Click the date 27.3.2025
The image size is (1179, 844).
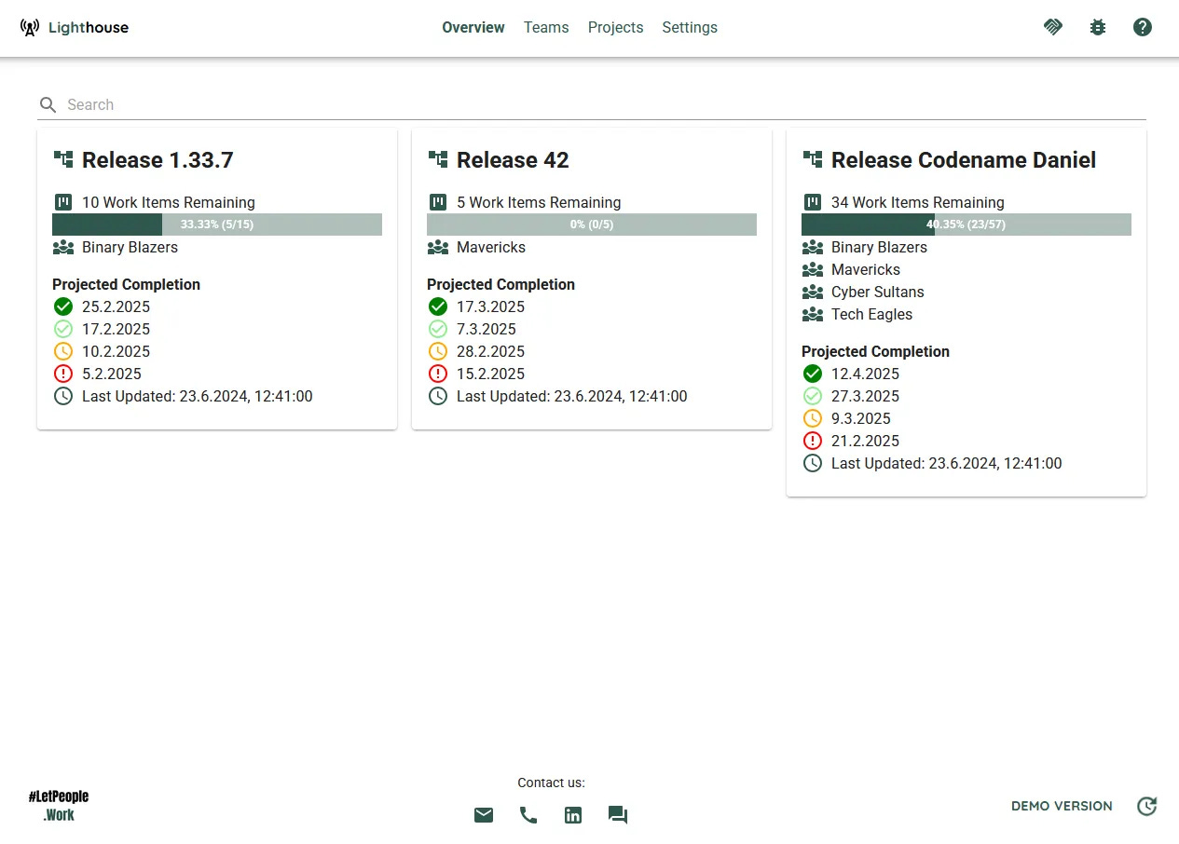(x=865, y=396)
